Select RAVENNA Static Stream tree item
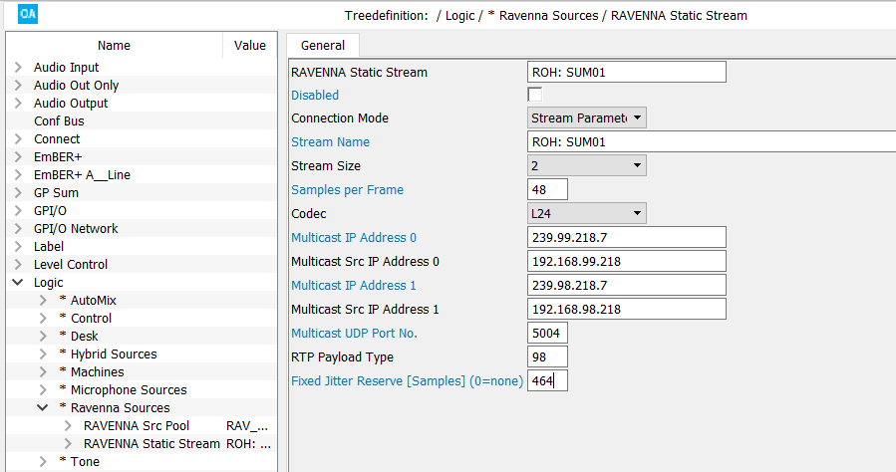The height and width of the screenshot is (472, 896). (151, 444)
